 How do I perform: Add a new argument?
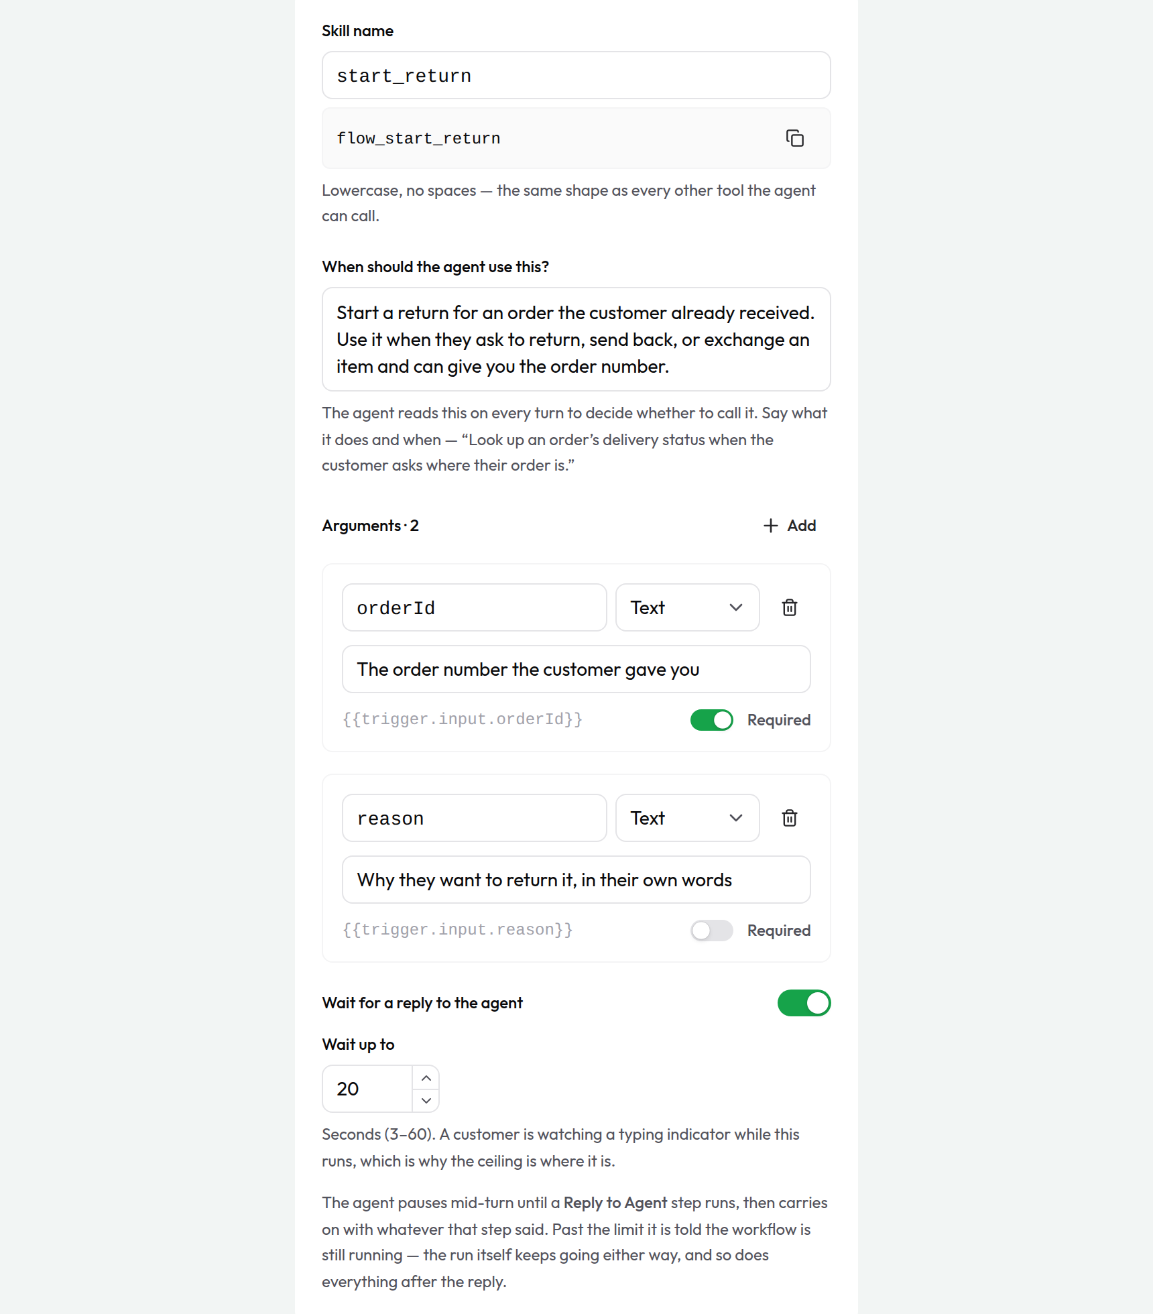coord(790,526)
